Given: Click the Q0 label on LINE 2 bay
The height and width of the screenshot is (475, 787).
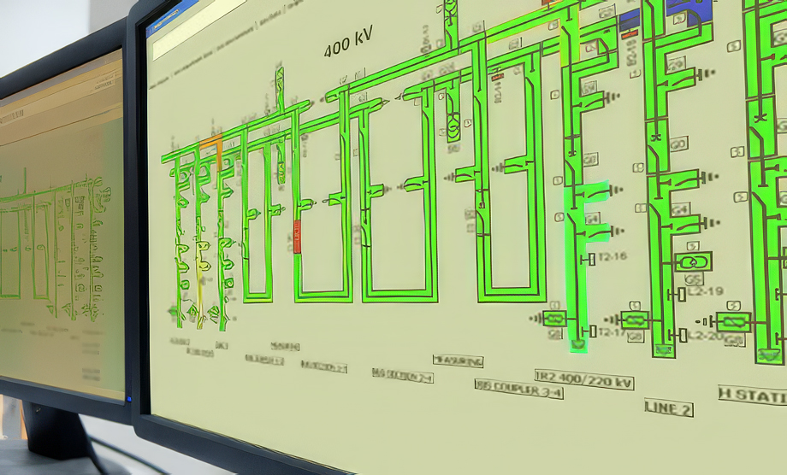Looking at the screenshot, I should (678, 144).
